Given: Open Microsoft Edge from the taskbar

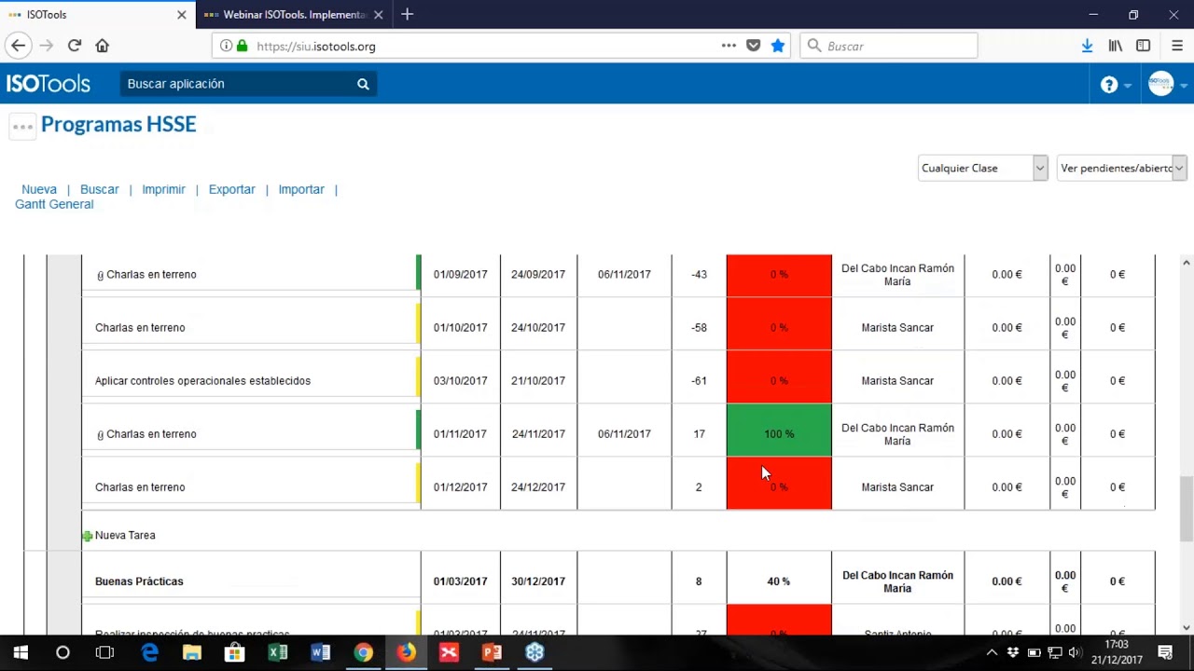Looking at the screenshot, I should pyautogui.click(x=149, y=652).
